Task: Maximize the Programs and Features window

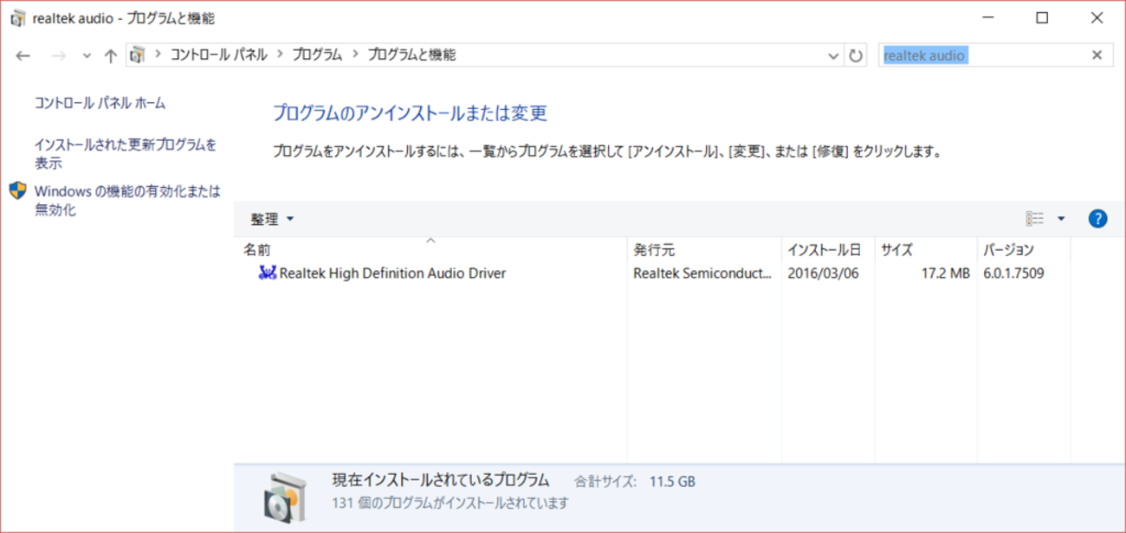Action: 1043,18
